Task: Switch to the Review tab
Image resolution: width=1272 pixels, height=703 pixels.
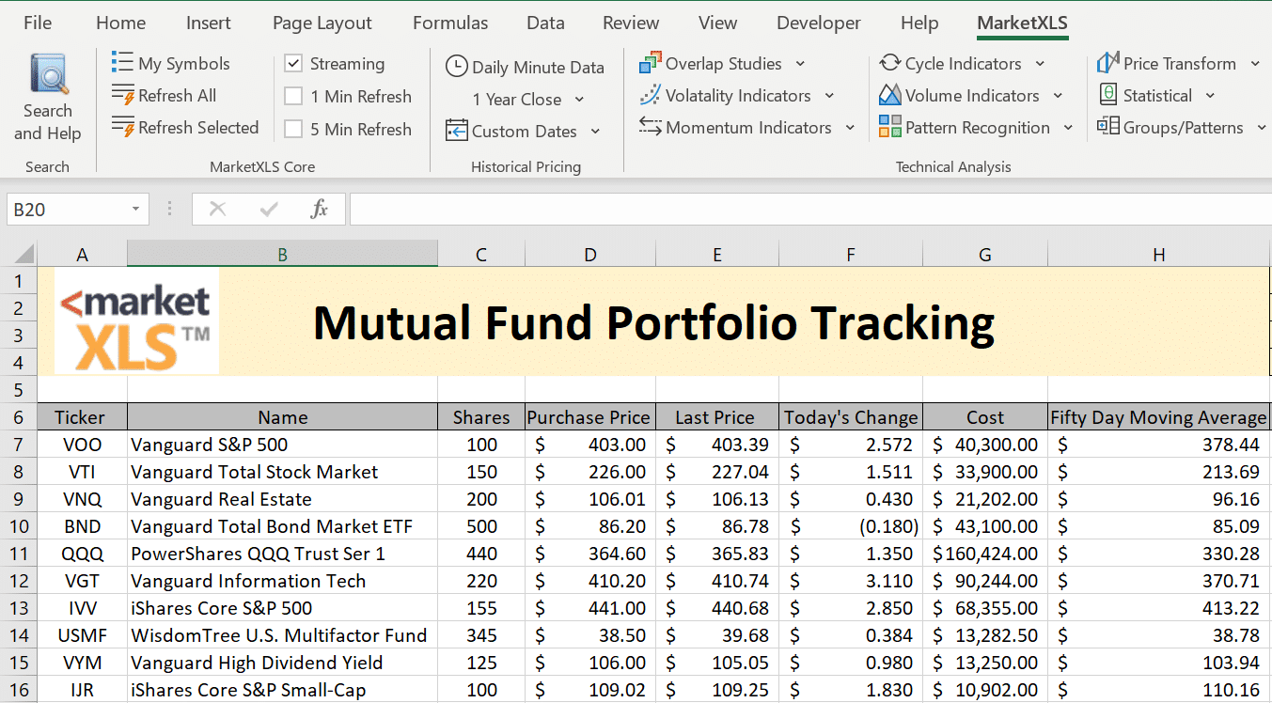Action: tap(632, 23)
